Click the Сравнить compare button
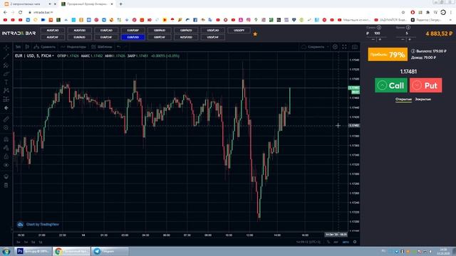 pos(44,47)
